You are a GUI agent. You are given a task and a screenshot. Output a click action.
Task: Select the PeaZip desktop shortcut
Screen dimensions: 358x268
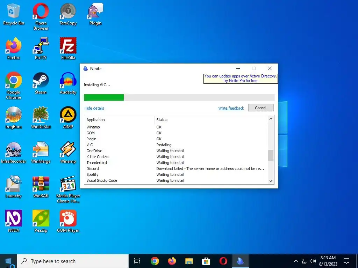[x=41, y=221]
